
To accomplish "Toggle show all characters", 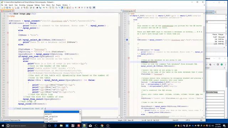I will [59, 7].
